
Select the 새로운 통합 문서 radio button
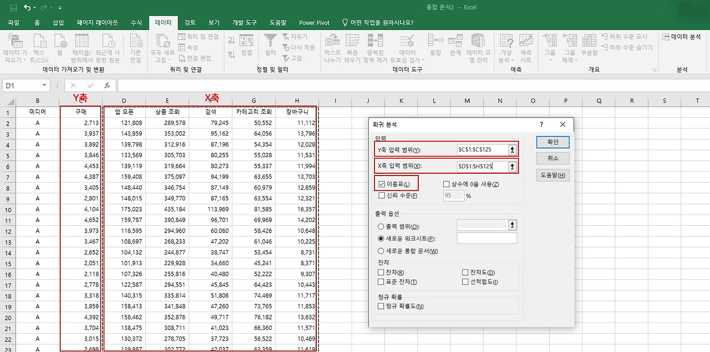[381, 251]
